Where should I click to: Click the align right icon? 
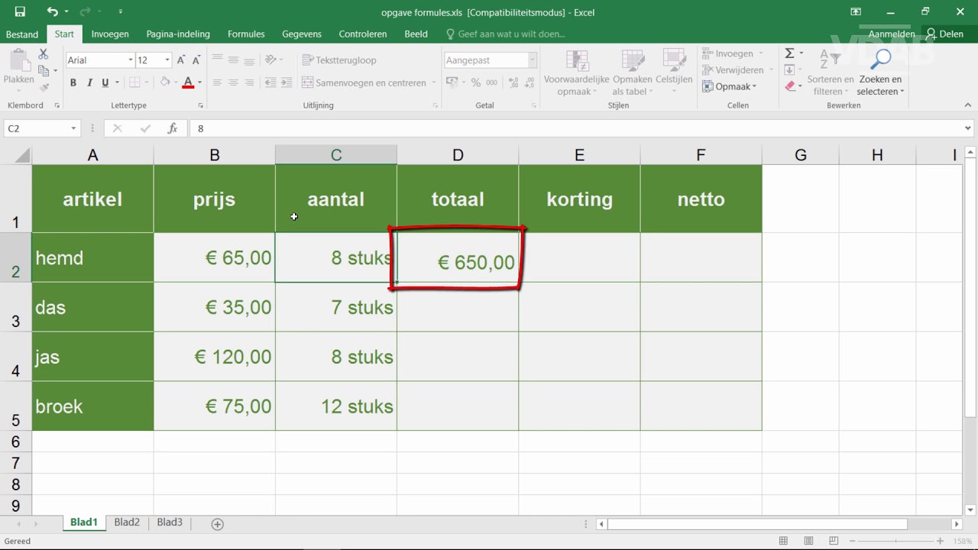(x=250, y=82)
